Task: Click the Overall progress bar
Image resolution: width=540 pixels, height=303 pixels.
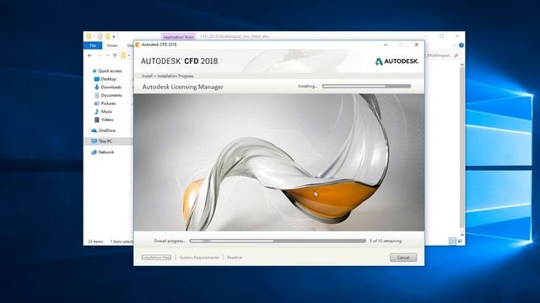Action: (278, 242)
